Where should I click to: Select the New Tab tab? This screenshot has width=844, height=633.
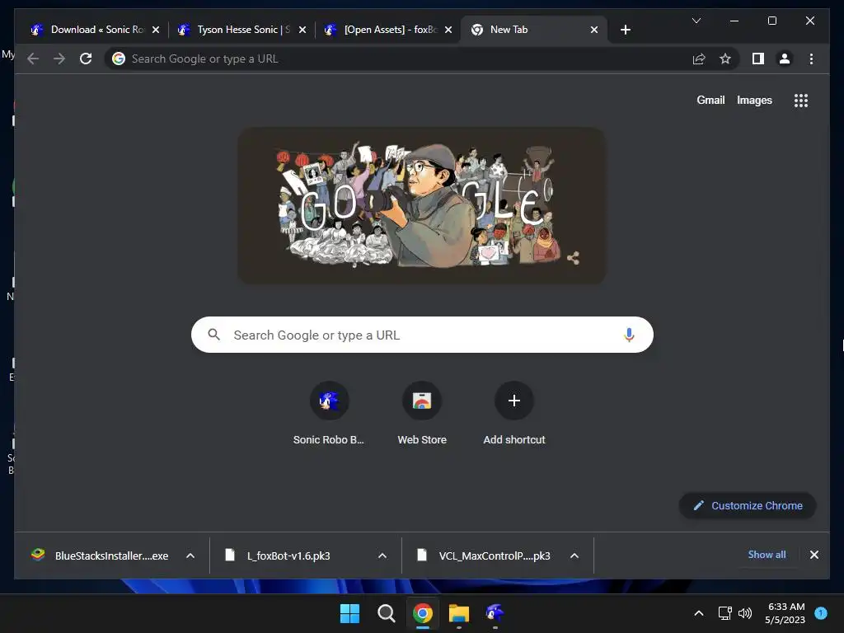click(534, 30)
